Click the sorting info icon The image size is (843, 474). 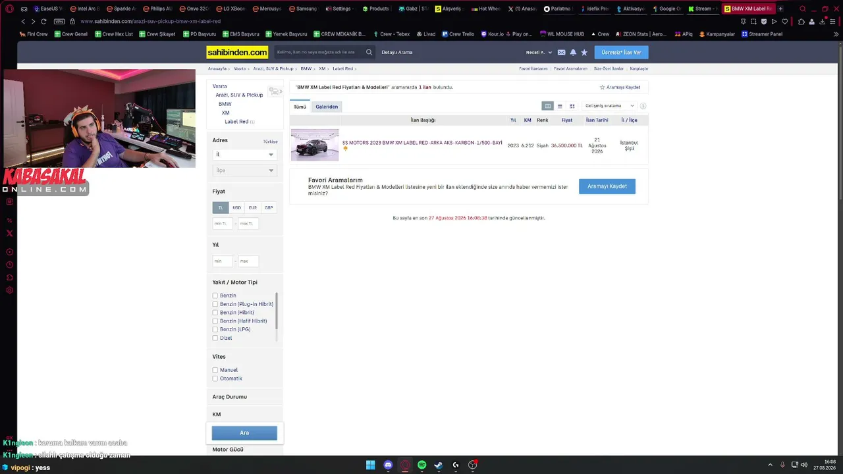(643, 106)
